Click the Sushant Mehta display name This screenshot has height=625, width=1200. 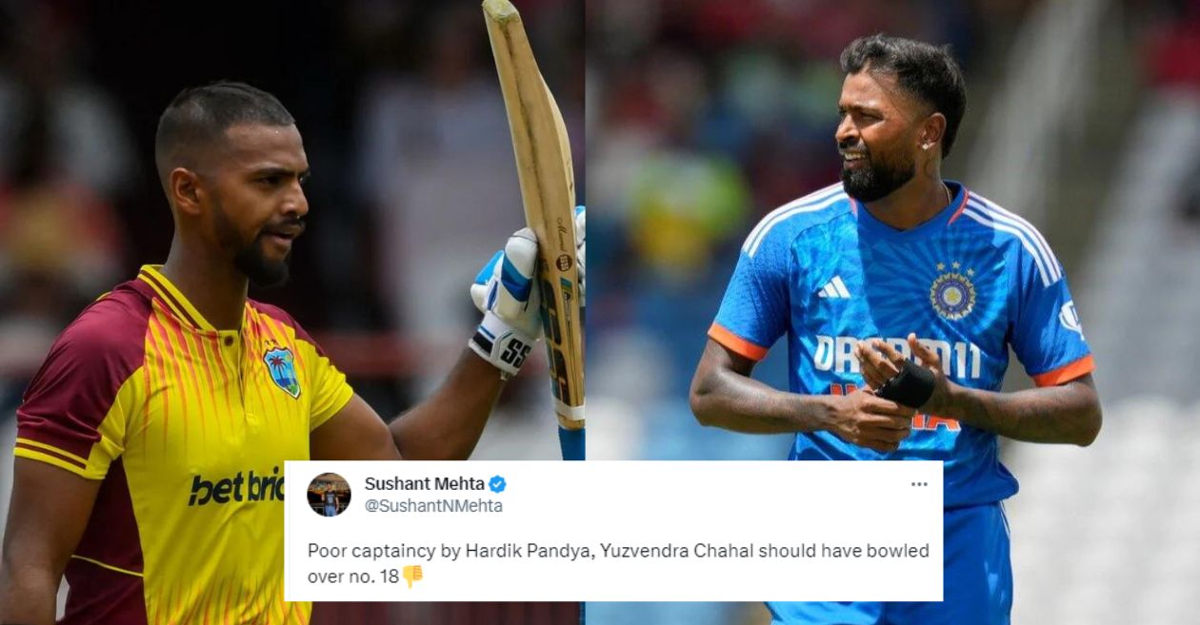(425, 484)
